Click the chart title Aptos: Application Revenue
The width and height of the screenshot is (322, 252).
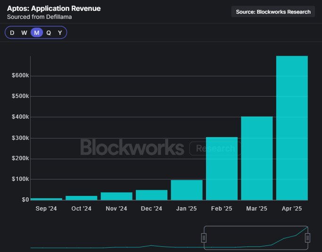[54, 8]
